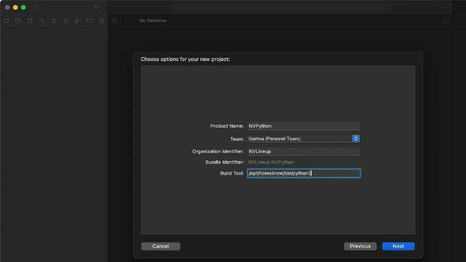Switch to the Debug navigator
Screen dimensions: 466x262
77,21
